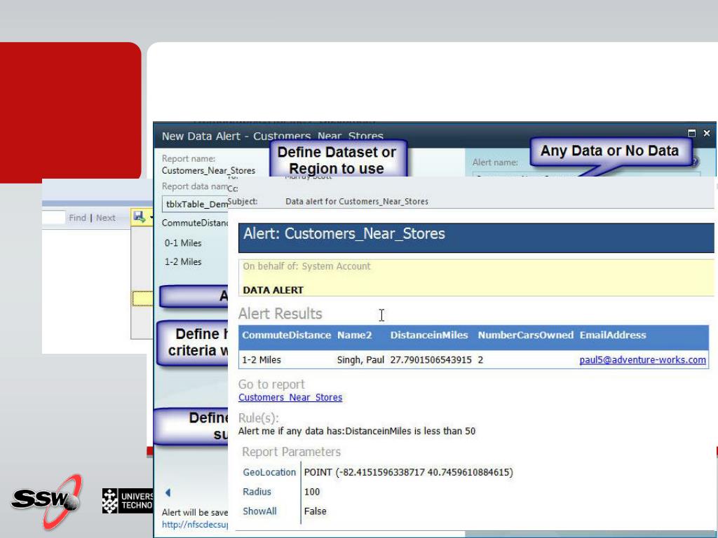This screenshot has width=718, height=538.
Task: Click the CommuteDistance column header
Action: [287, 336]
